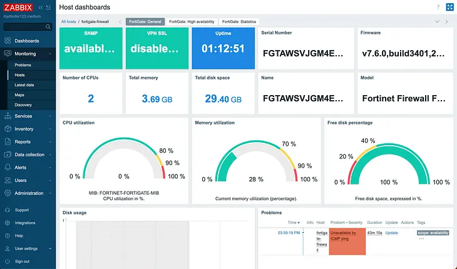The image size is (457, 269).
Task: Click the fortigate-firewall host in Problems table
Action: (322, 241)
